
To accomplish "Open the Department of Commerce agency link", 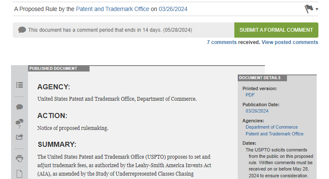I will tap(272, 127).
